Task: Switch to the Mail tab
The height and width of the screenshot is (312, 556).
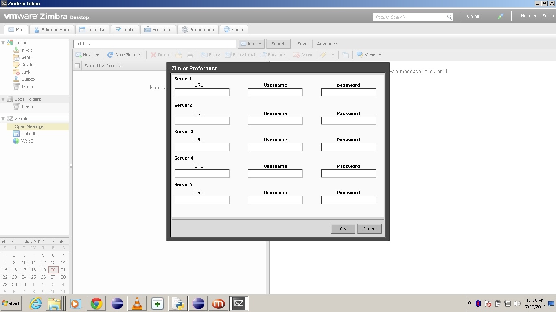Action: [x=16, y=30]
